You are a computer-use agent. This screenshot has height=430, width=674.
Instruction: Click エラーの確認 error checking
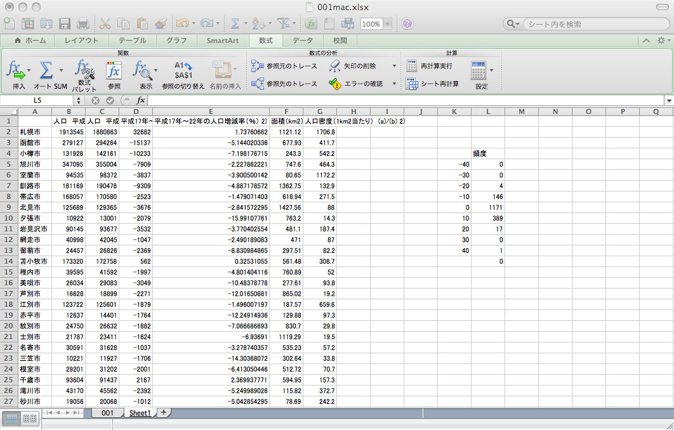tap(356, 84)
